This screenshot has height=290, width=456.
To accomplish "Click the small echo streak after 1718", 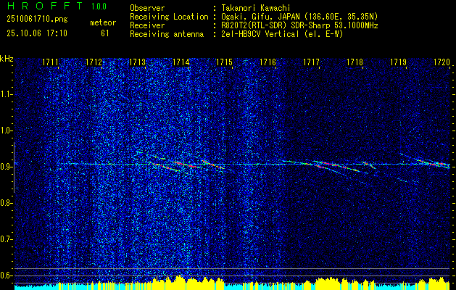I will pos(369,165).
